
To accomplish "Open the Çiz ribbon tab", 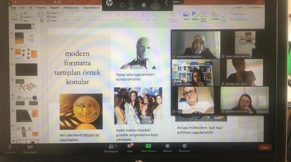I will pyautogui.click(x=30, y=8).
